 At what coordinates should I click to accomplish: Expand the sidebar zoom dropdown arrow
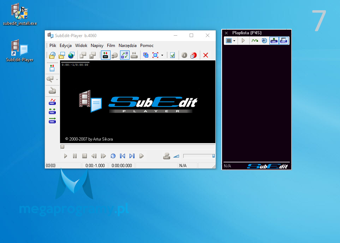point(57,79)
